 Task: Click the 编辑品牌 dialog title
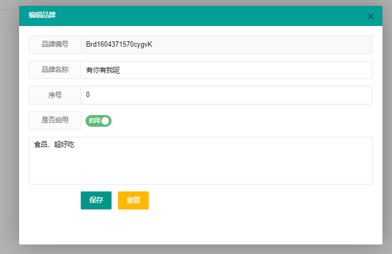(x=42, y=16)
